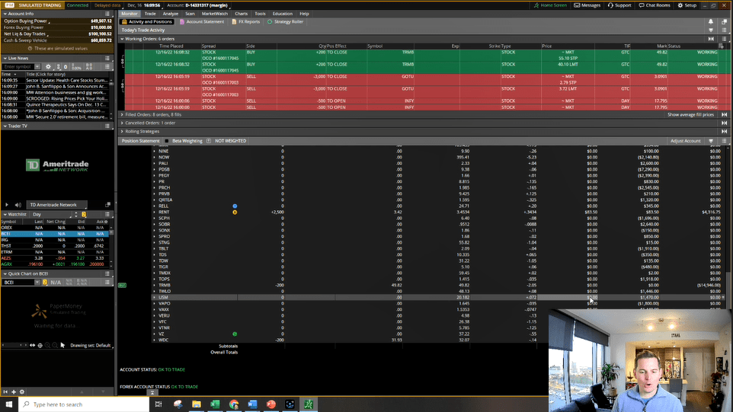Click the Adjust Account button
Screen dimensions: 733x412
[x=685, y=141]
